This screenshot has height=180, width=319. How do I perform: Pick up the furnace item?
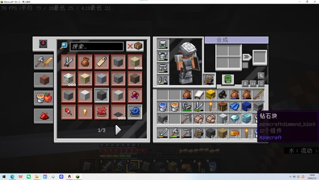tap(258, 107)
